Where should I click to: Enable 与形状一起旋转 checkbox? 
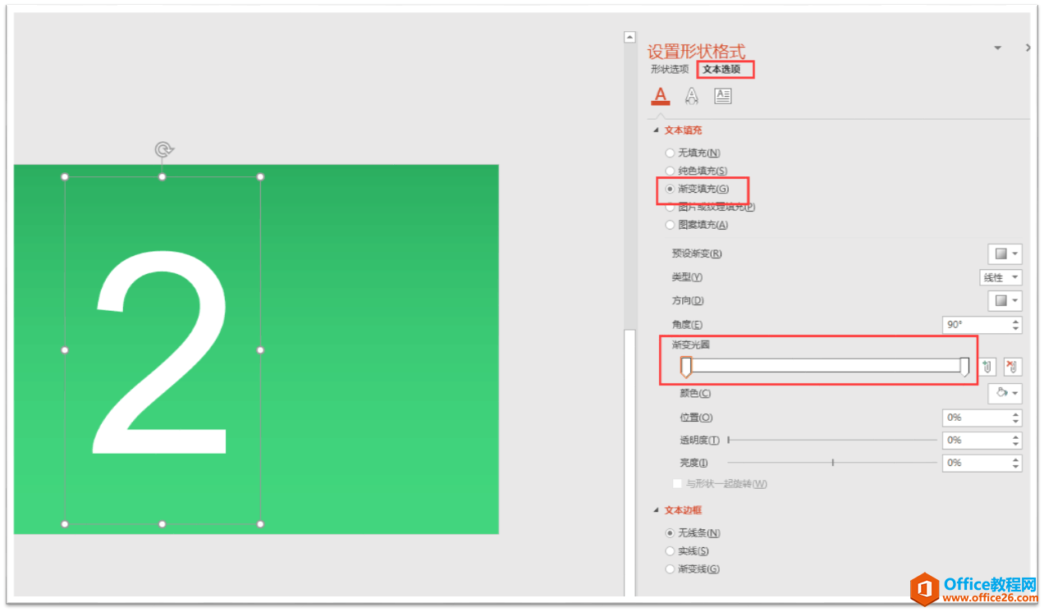677,483
